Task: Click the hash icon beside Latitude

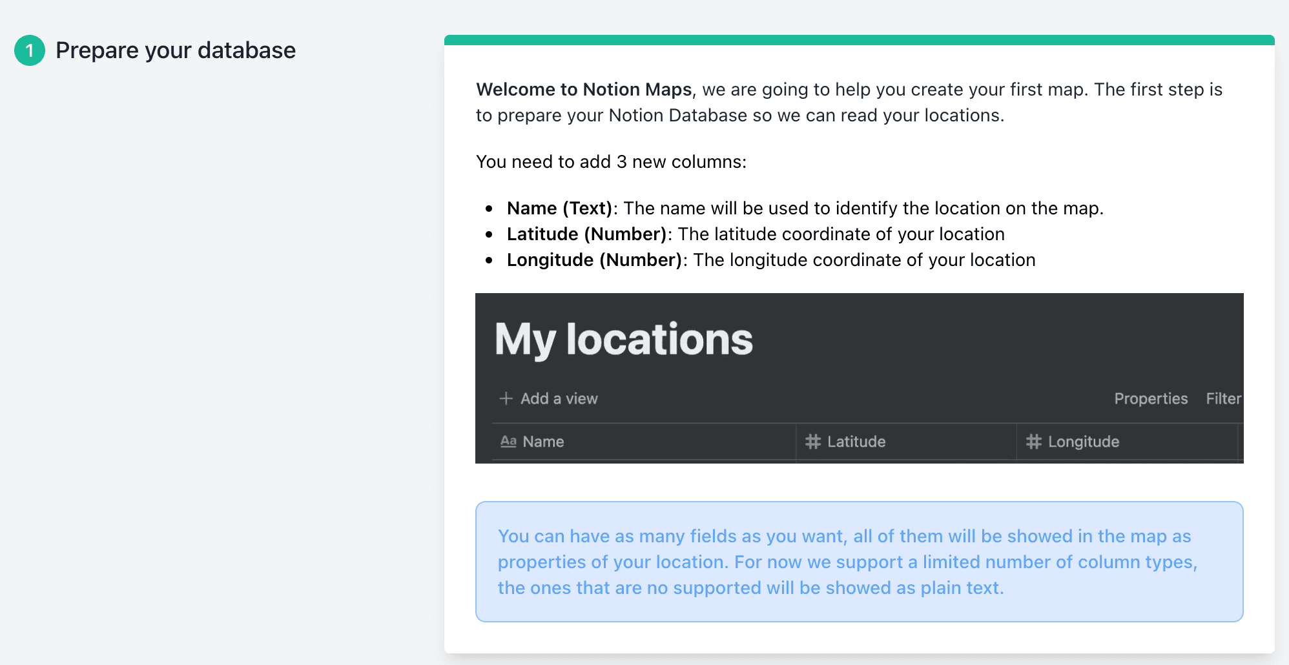Action: pos(813,442)
